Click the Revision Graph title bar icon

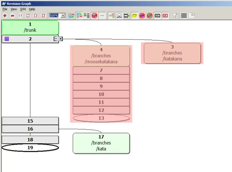click(4, 3)
